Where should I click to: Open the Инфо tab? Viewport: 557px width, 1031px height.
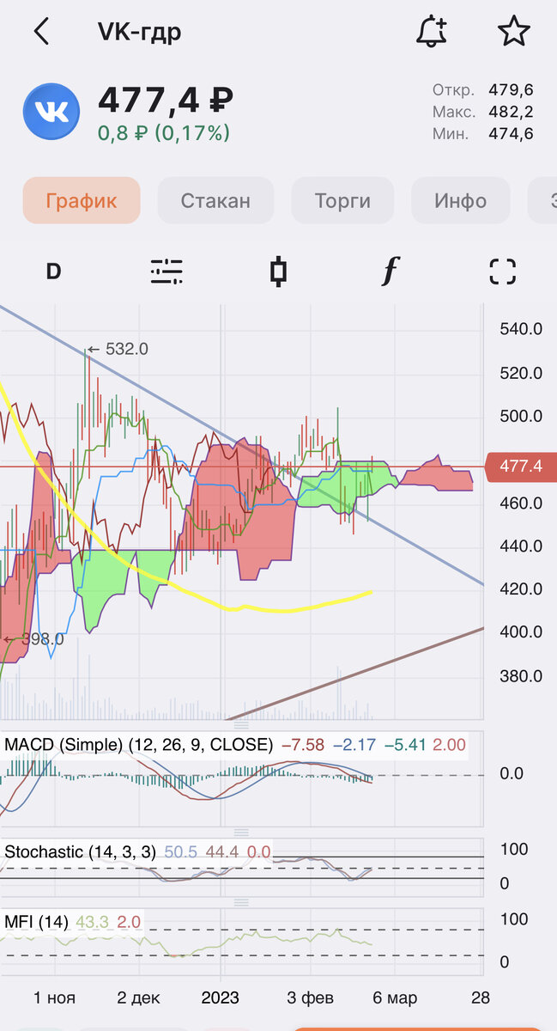[460, 201]
